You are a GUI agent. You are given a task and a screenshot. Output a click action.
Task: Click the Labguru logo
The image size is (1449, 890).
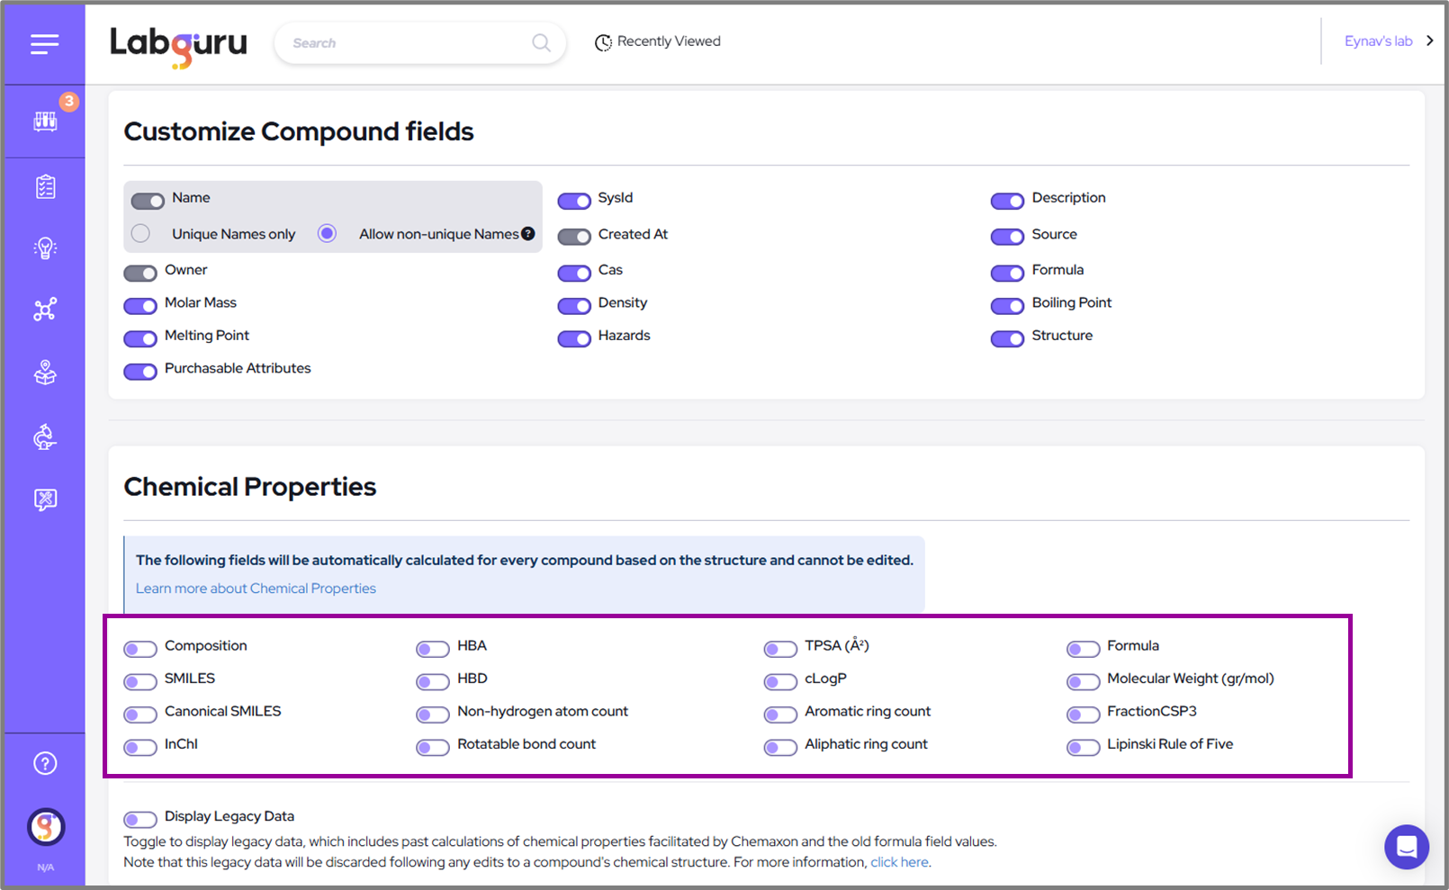(178, 44)
